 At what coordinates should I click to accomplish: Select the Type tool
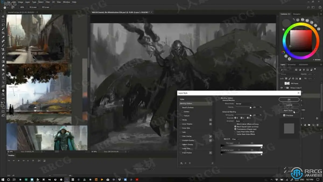coord(3,78)
